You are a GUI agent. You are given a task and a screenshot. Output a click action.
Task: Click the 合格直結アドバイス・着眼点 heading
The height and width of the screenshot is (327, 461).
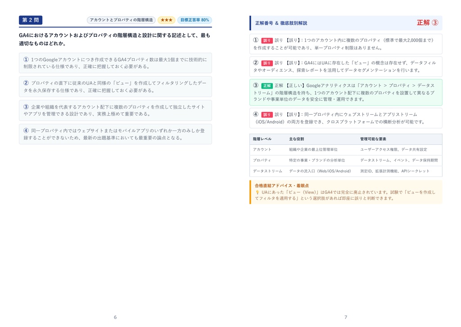click(282, 186)
